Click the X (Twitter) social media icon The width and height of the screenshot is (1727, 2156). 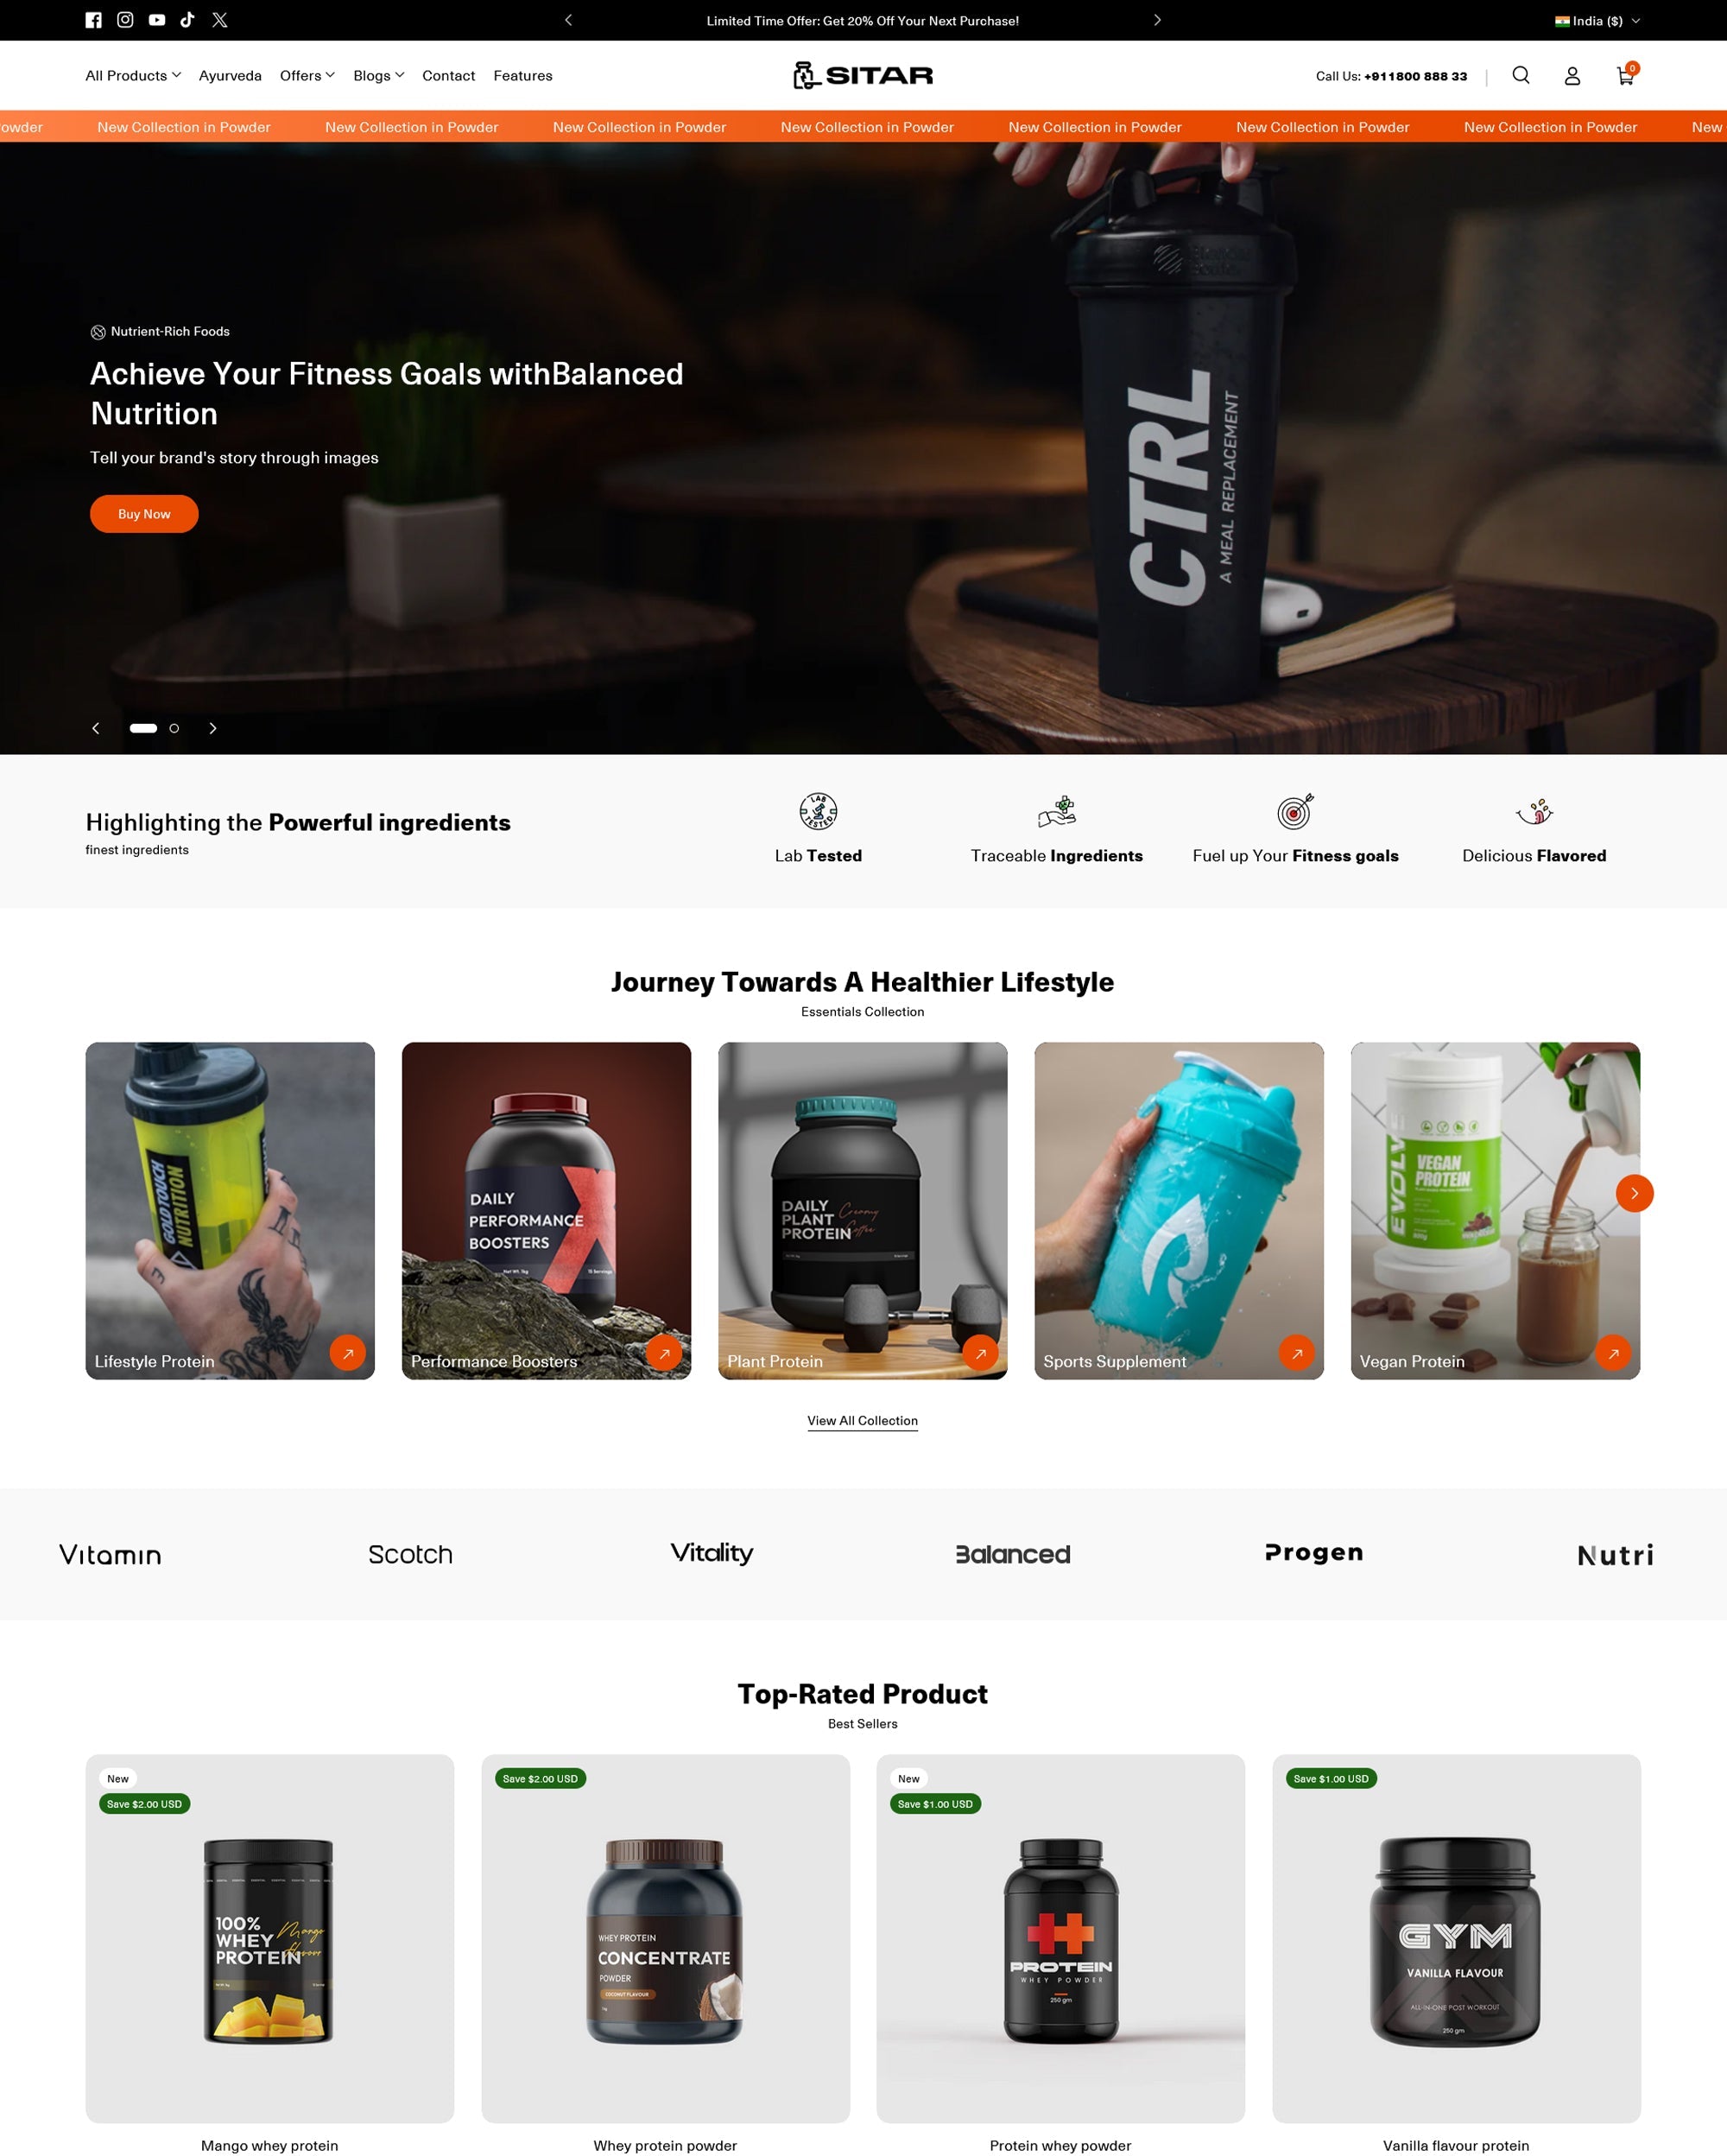[x=220, y=19]
